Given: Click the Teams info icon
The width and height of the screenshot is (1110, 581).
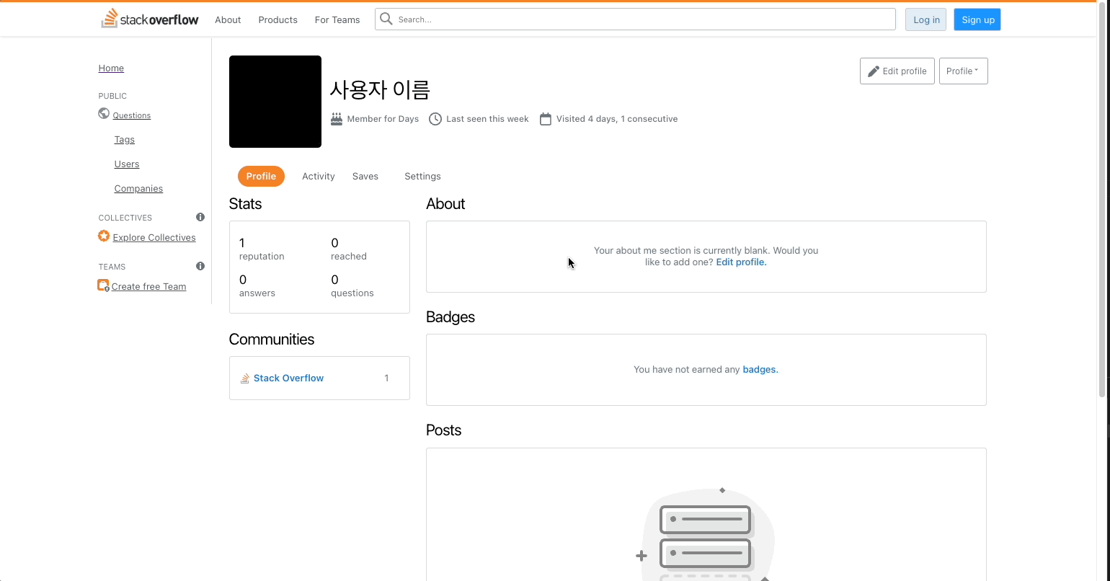Looking at the screenshot, I should [x=200, y=266].
